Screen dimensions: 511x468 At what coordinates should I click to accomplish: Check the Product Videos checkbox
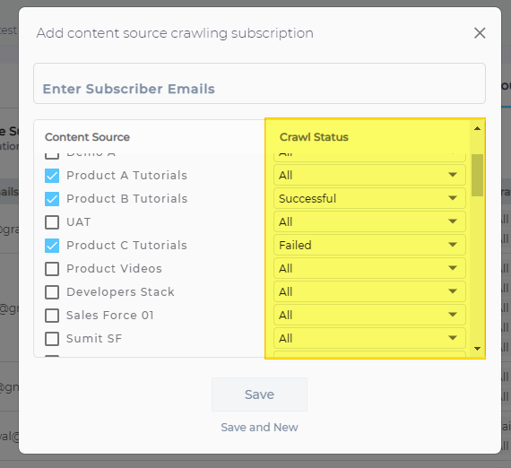52,269
